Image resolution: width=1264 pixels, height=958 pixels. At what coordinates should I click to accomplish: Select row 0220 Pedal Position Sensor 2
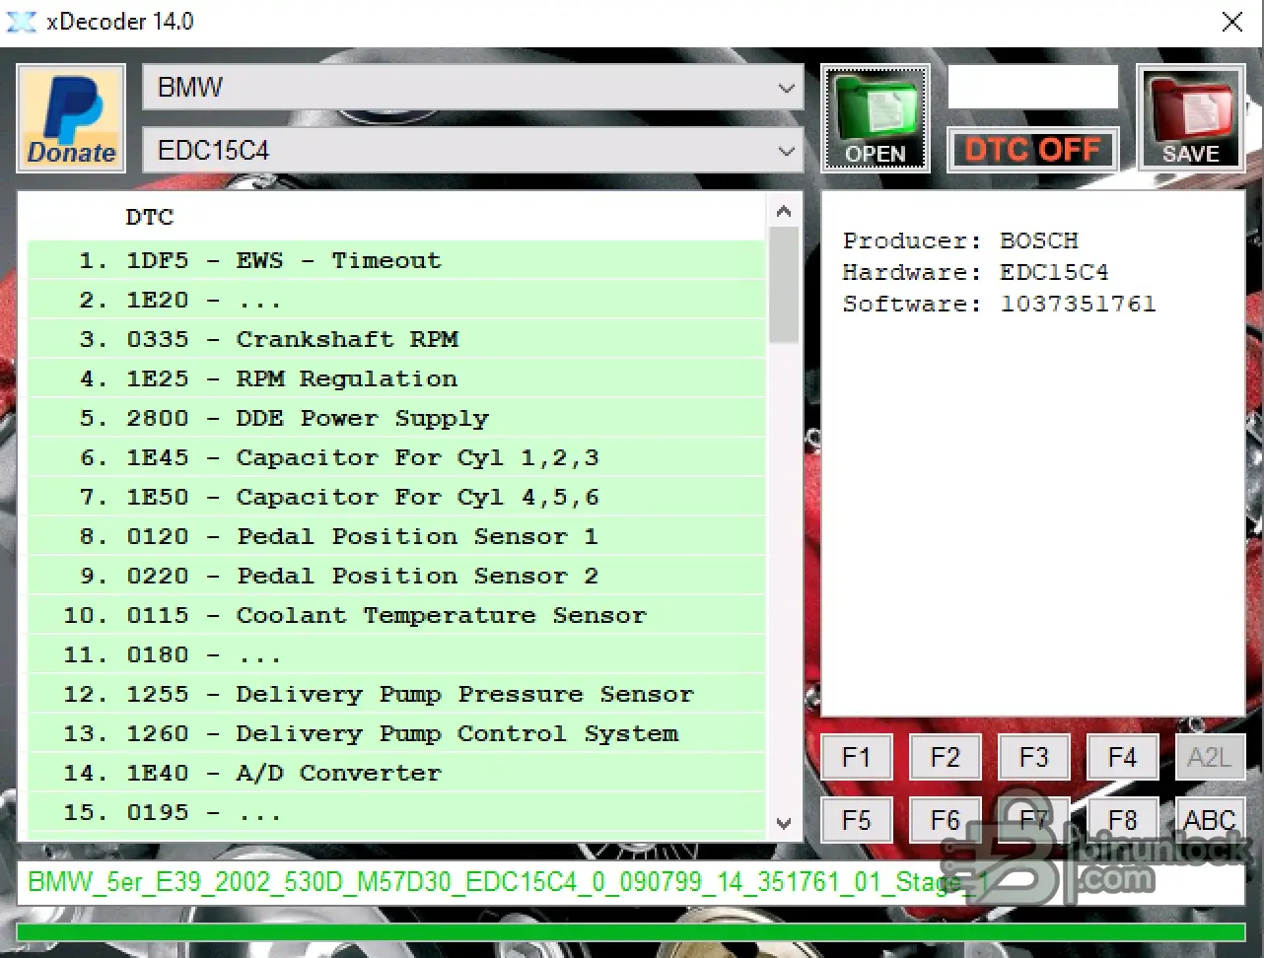(x=396, y=576)
